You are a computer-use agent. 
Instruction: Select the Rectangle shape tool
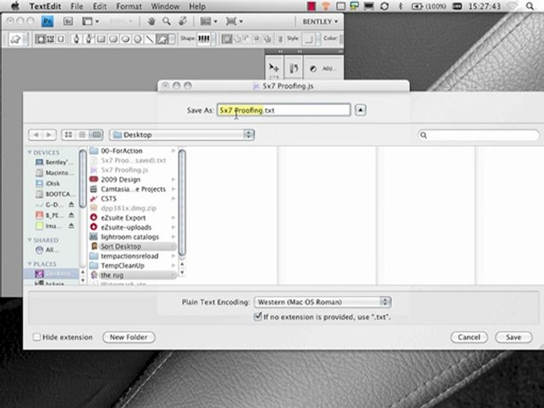(x=101, y=39)
